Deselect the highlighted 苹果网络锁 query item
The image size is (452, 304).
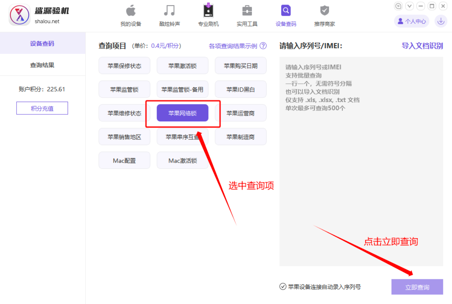pos(182,113)
